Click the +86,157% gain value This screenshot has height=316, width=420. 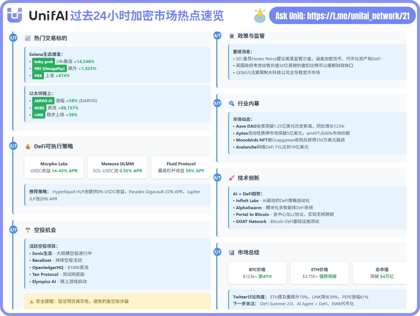coord(68,108)
